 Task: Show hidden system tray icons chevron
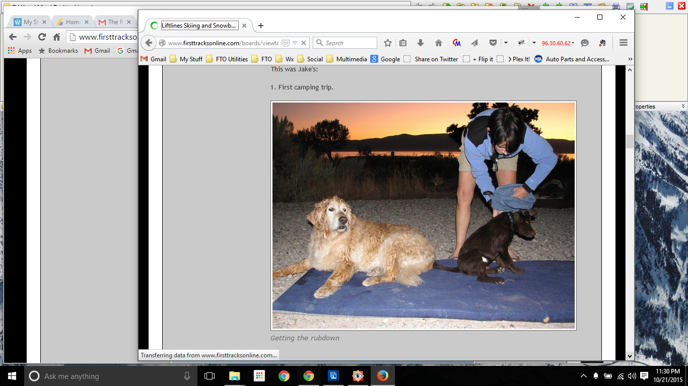[x=583, y=376]
